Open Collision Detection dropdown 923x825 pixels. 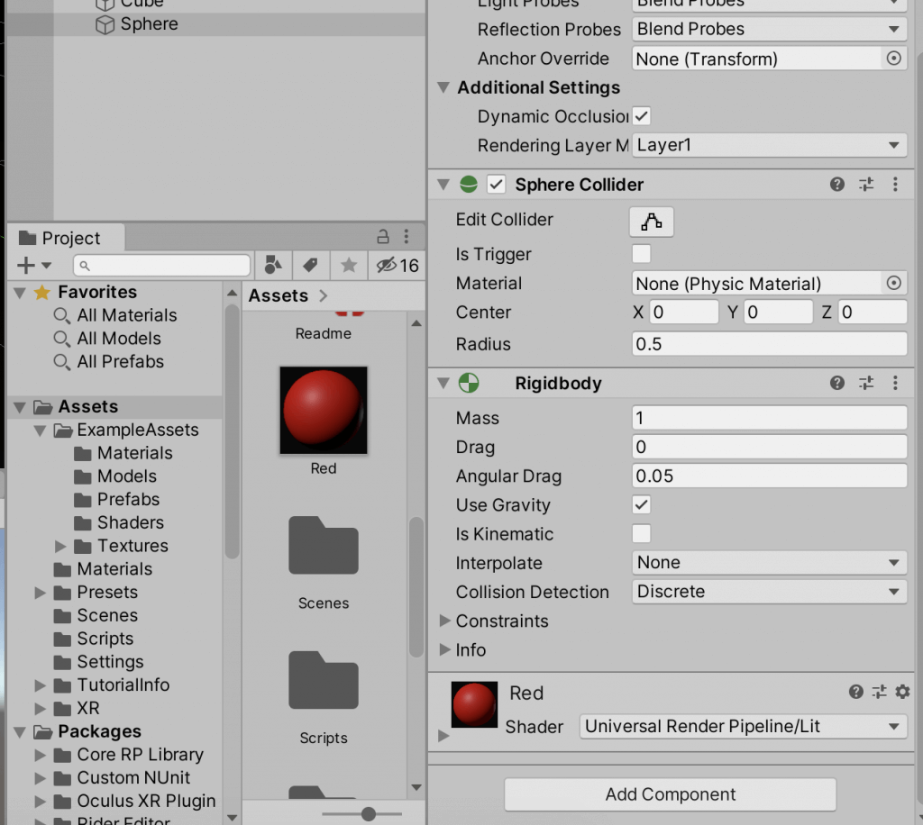click(x=769, y=592)
